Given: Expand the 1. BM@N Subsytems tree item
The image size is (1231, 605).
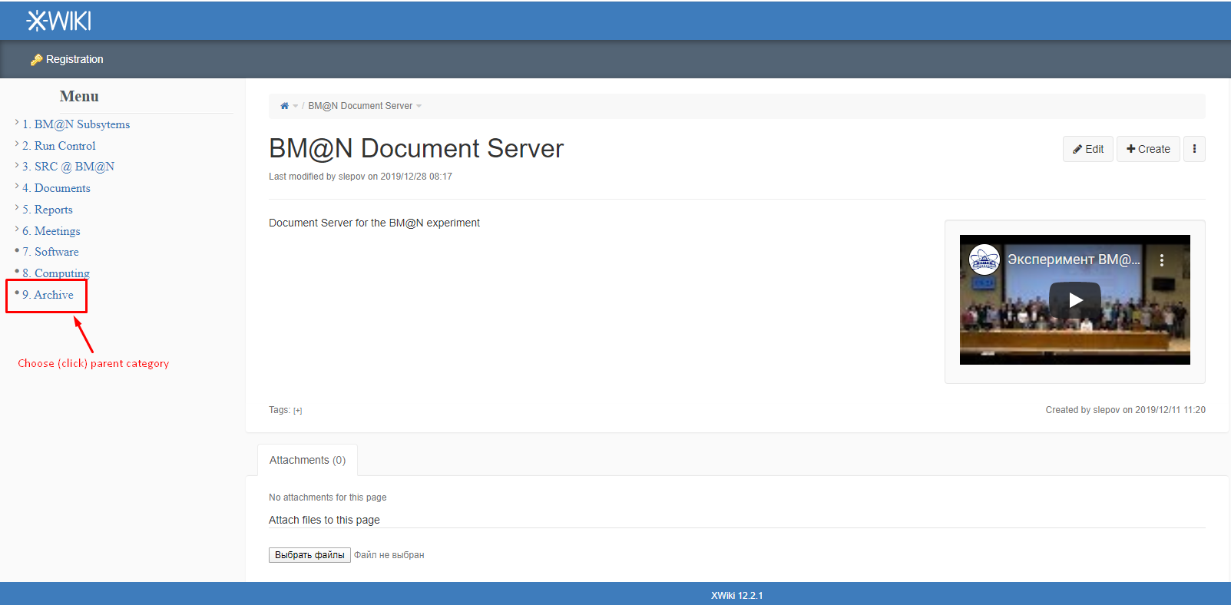Looking at the screenshot, I should (x=17, y=123).
